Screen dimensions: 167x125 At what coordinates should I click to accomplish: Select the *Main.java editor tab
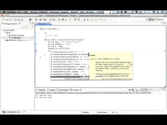click(x=42, y=24)
